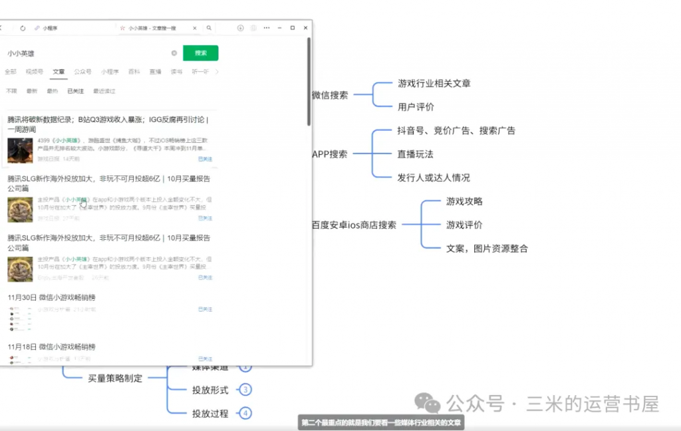Expand the 投放过程 node with badge 4
The height and width of the screenshot is (431, 681).
tap(245, 413)
